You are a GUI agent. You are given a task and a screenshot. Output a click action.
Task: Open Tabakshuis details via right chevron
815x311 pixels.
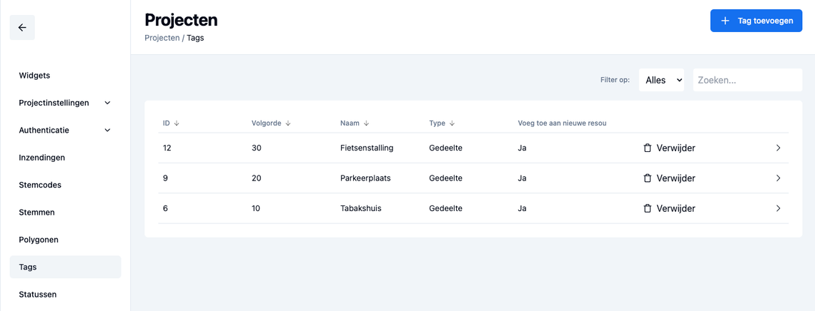click(x=778, y=208)
